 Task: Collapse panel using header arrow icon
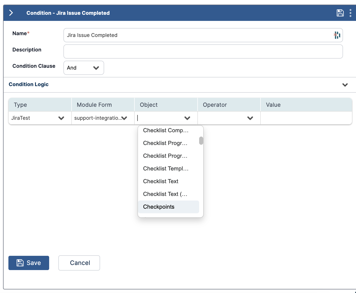[x=11, y=13]
